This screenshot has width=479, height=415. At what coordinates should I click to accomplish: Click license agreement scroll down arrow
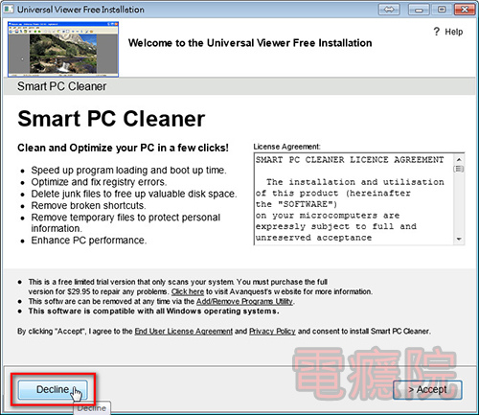pos(459,239)
